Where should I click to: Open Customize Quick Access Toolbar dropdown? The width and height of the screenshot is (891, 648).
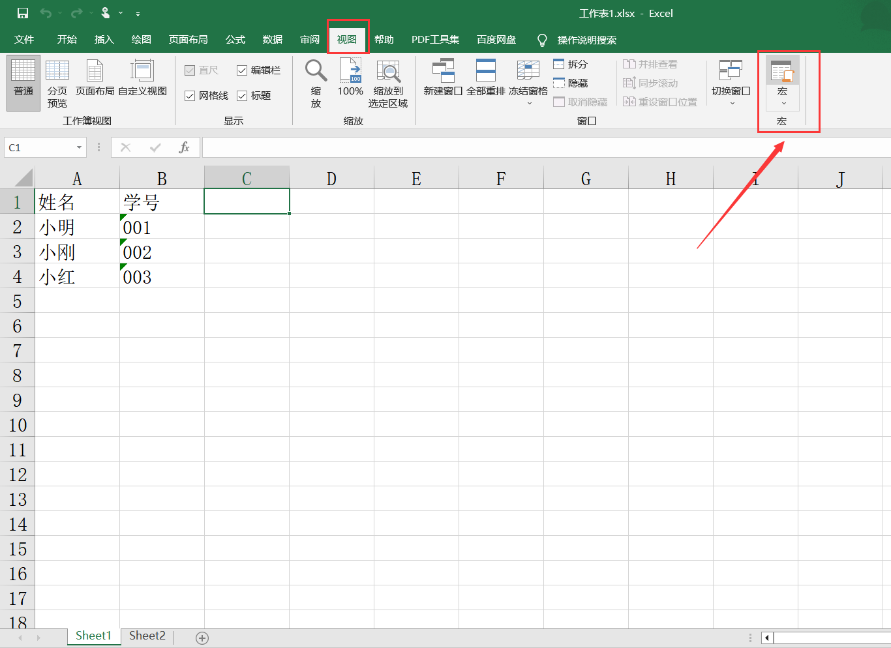138,13
